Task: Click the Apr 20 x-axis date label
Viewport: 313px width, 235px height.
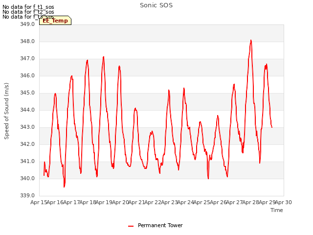Action: (120, 202)
